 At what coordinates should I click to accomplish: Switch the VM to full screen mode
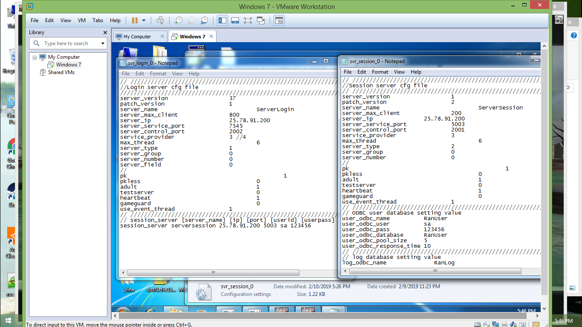(248, 20)
